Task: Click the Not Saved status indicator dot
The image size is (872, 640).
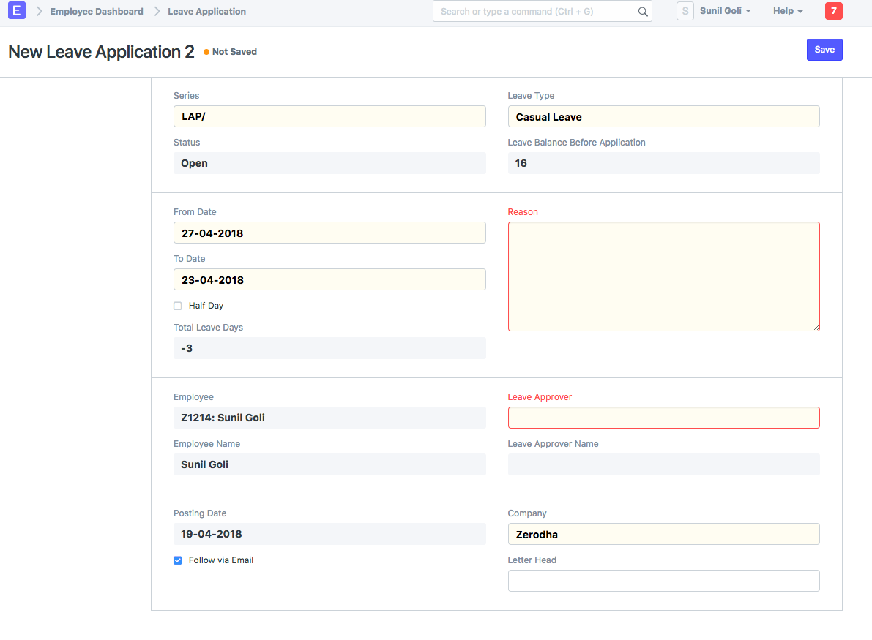Action: pyautogui.click(x=206, y=52)
